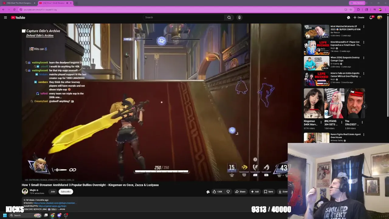Image resolution: width=389 pixels, height=219 pixels.
Task: Open the YouTube guide hamburger menu
Action: click(5, 17)
